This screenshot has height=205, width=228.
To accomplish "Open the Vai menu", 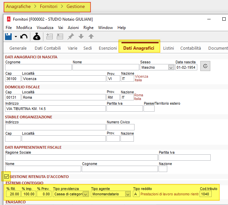I will 60,28.
